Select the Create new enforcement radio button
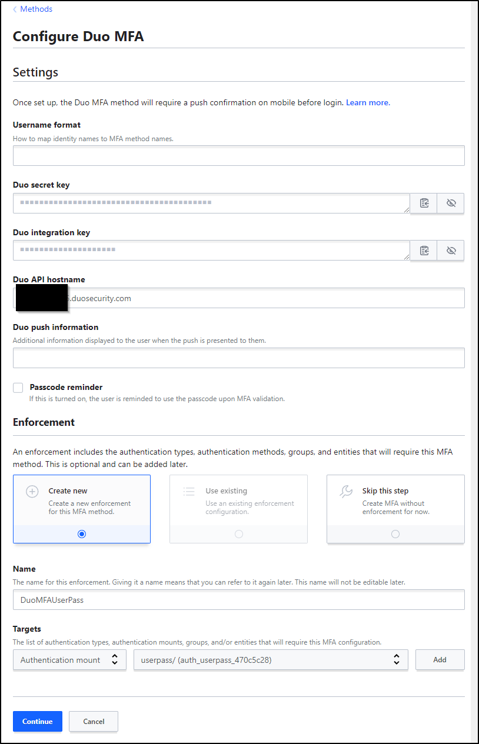479x744 pixels. (x=82, y=534)
